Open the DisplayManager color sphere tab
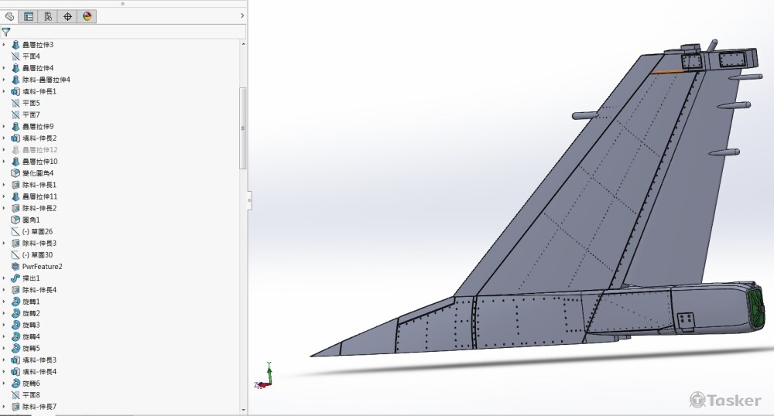Screen dimensions: 774x416 (x=87, y=15)
